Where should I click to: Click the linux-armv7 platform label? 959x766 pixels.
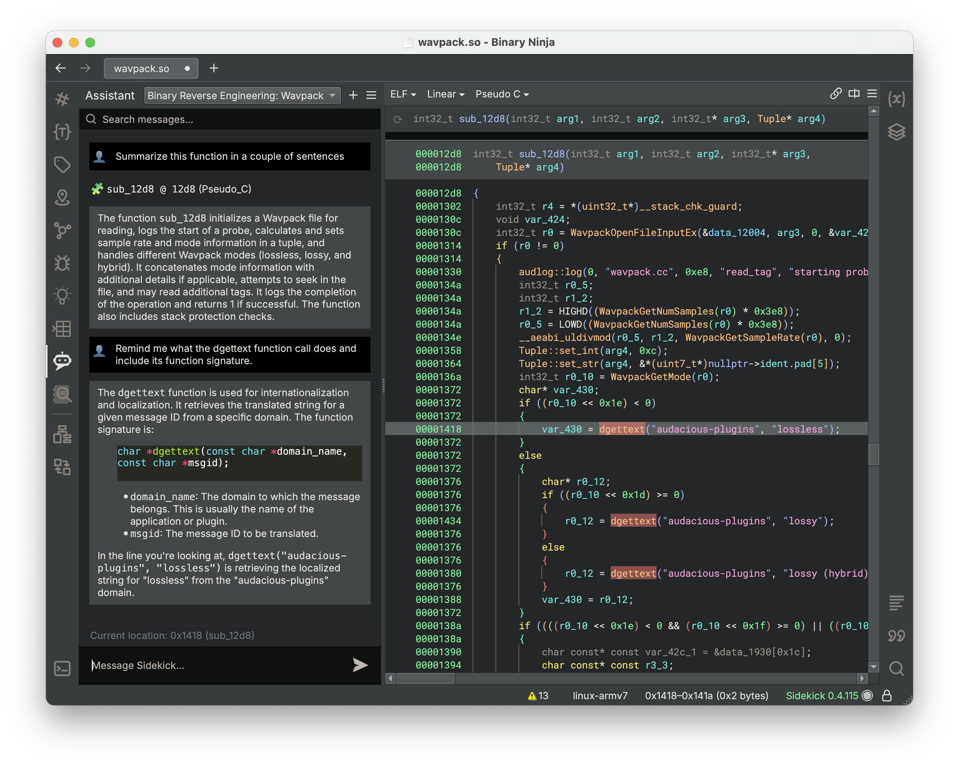[600, 696]
